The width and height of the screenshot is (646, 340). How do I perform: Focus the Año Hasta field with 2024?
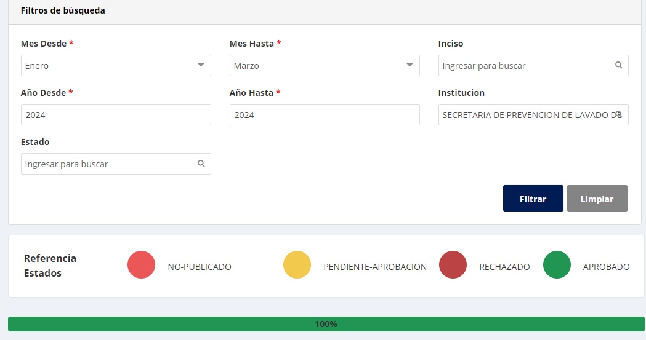pos(325,115)
